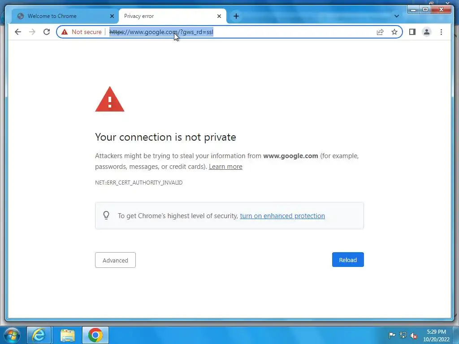Click turn on enhanced protection link
The width and height of the screenshot is (459, 344).
tap(282, 216)
